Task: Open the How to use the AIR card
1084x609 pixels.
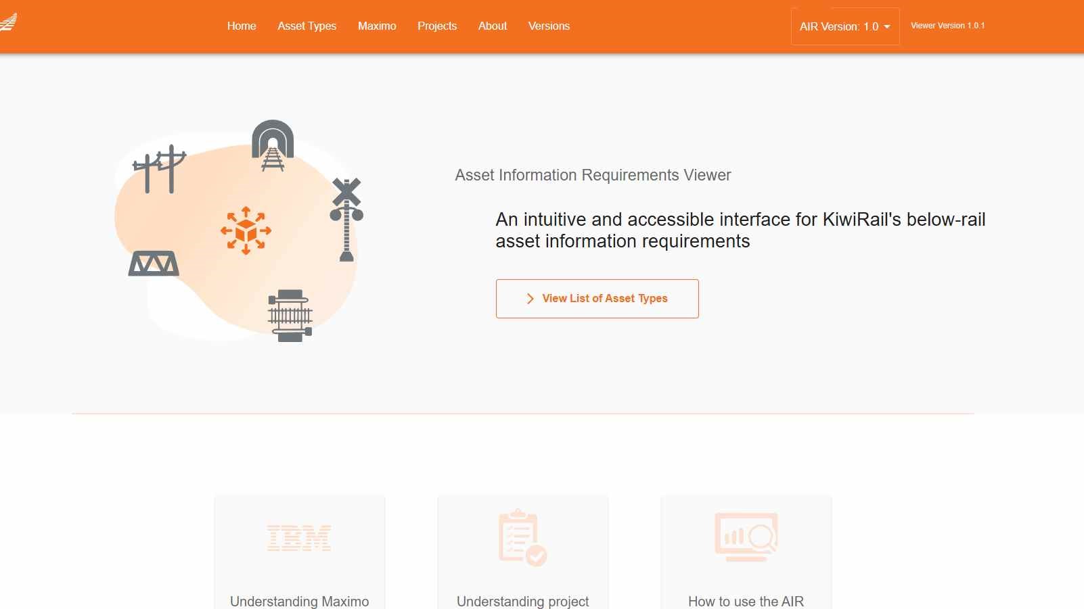Action: click(x=746, y=553)
